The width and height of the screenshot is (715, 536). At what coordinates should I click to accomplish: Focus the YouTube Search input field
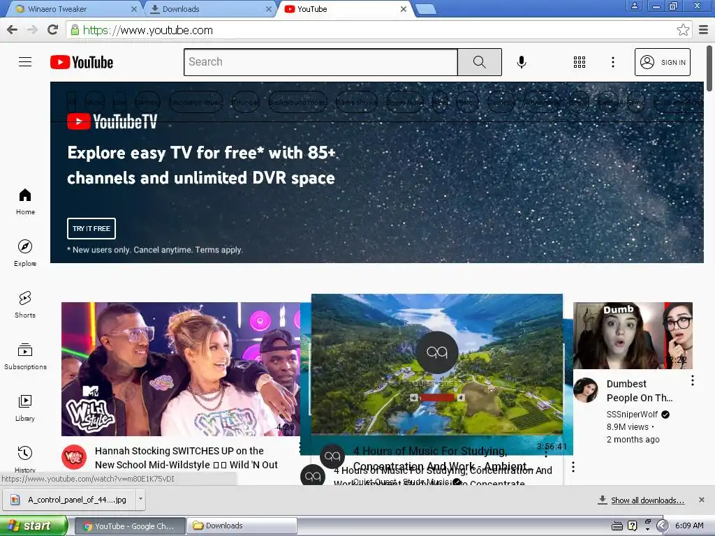pyautogui.click(x=320, y=62)
